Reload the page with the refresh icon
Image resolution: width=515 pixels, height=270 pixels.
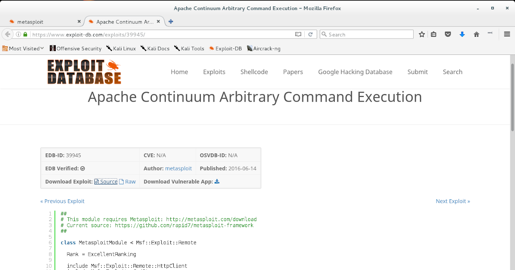310,34
